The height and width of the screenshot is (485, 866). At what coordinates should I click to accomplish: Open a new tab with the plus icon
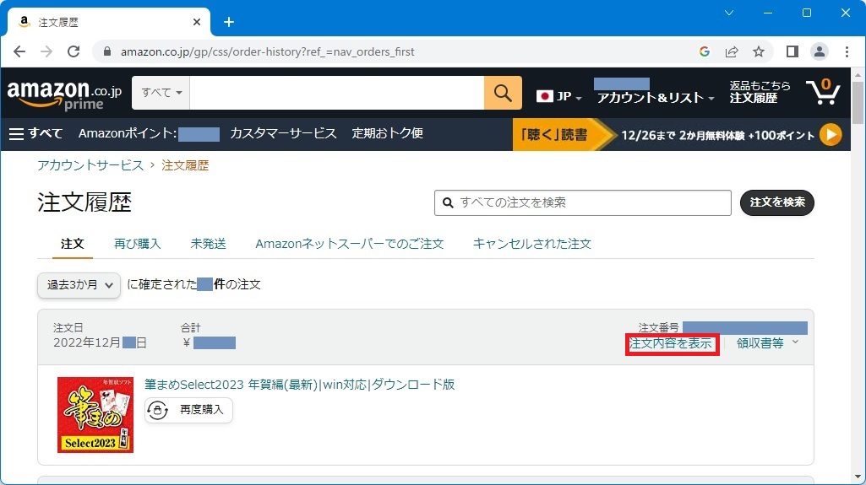(x=229, y=22)
